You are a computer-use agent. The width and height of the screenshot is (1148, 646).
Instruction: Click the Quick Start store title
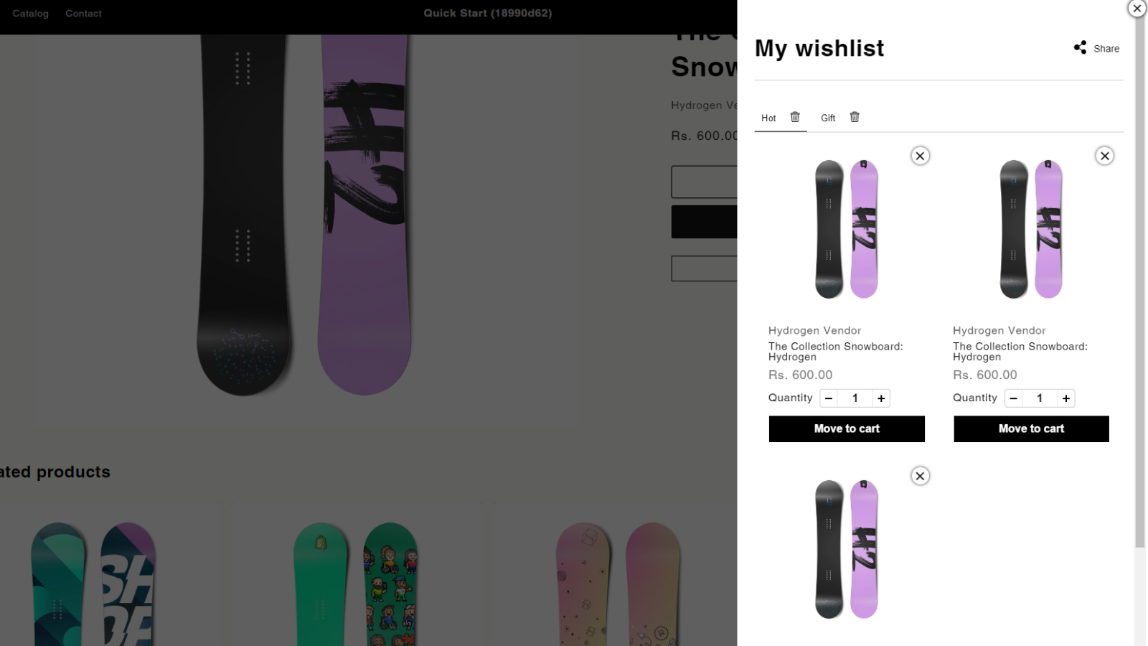(487, 13)
